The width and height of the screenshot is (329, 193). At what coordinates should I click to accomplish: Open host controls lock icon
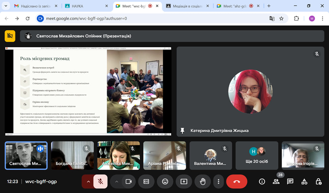tap(318, 182)
